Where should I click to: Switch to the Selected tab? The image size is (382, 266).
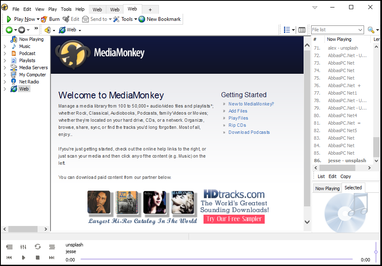(x=353, y=188)
